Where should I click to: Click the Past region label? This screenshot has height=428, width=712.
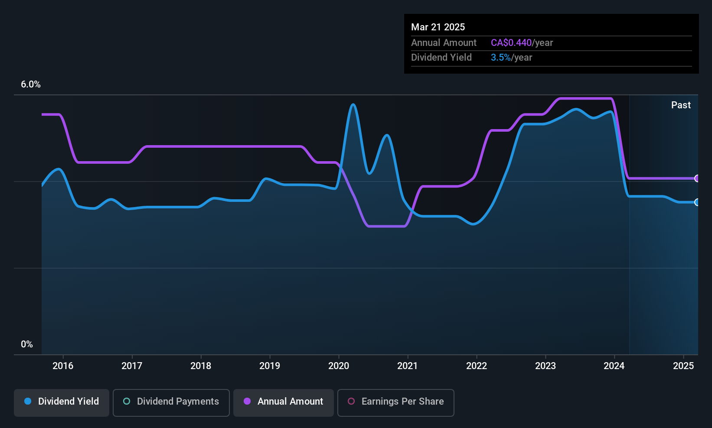click(x=681, y=105)
